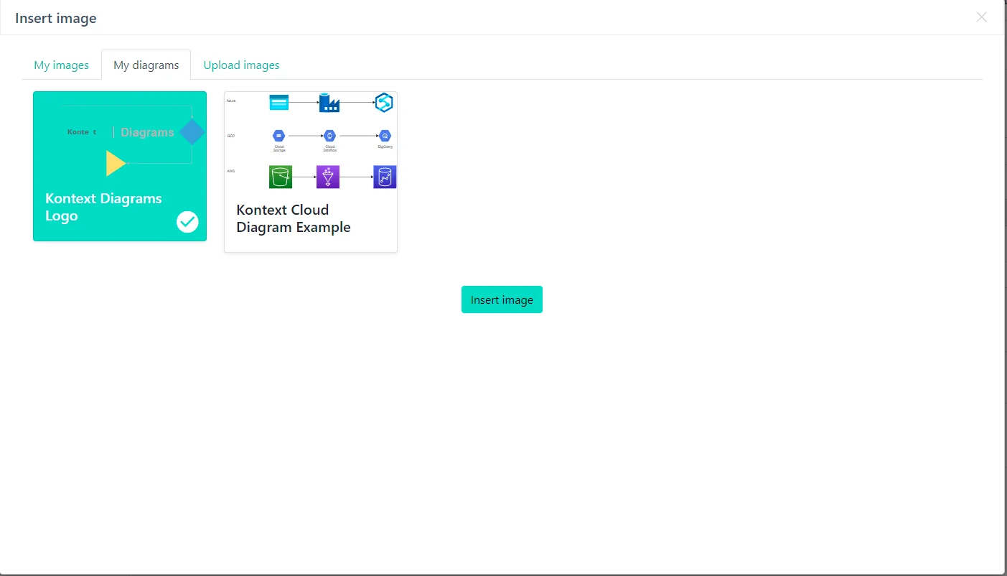Screen dimensions: 1007x576
Task: Click the Kontext Diagrams Logo card title
Action: 103,207
